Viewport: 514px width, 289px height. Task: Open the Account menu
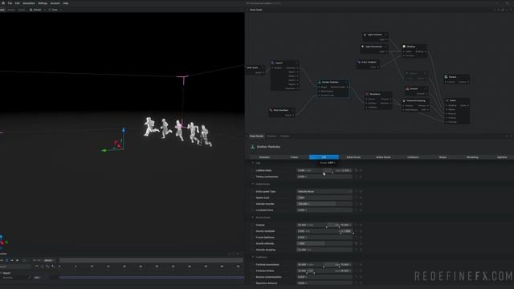(55, 3)
